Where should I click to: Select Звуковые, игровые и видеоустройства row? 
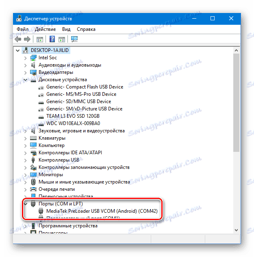82,131
